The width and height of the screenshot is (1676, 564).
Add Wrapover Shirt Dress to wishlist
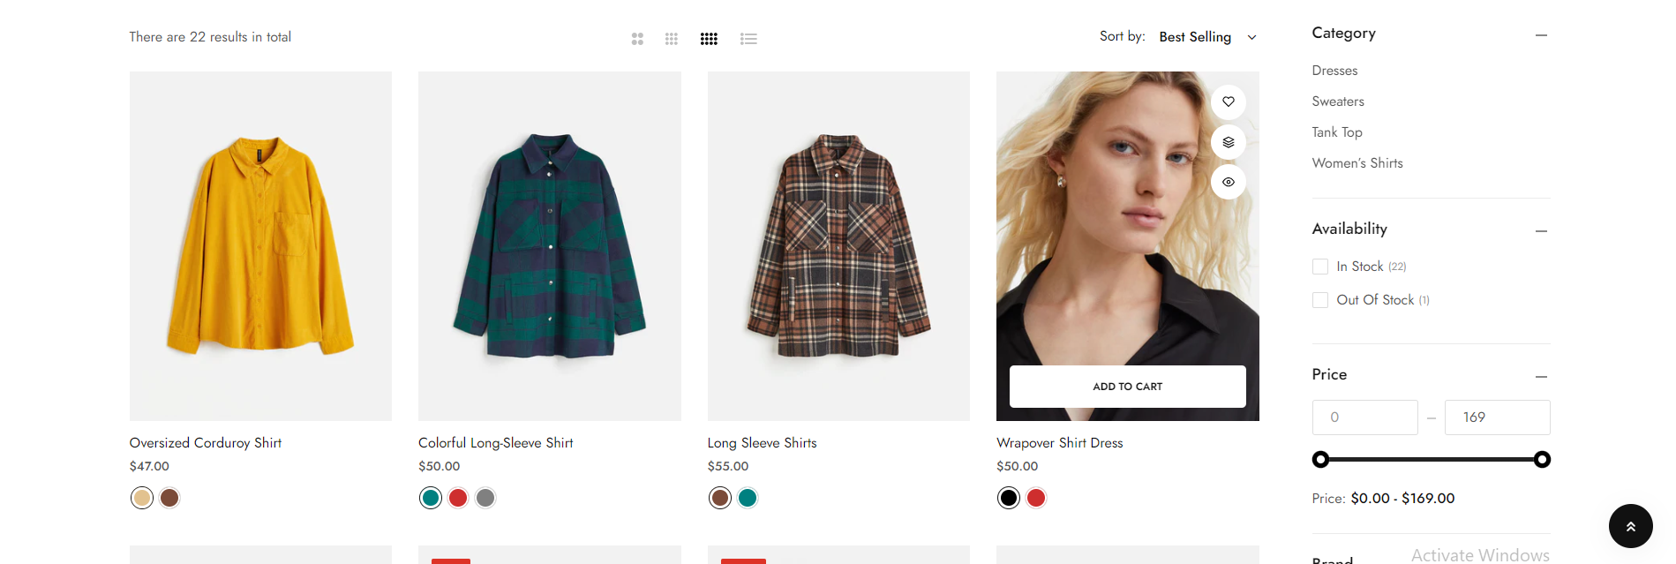[x=1228, y=102]
